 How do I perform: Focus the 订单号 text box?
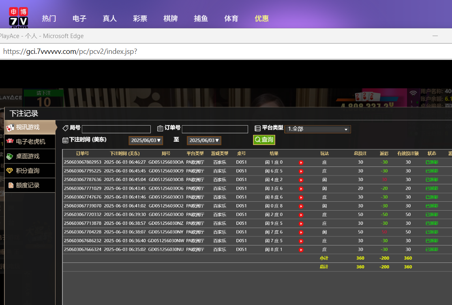point(215,129)
